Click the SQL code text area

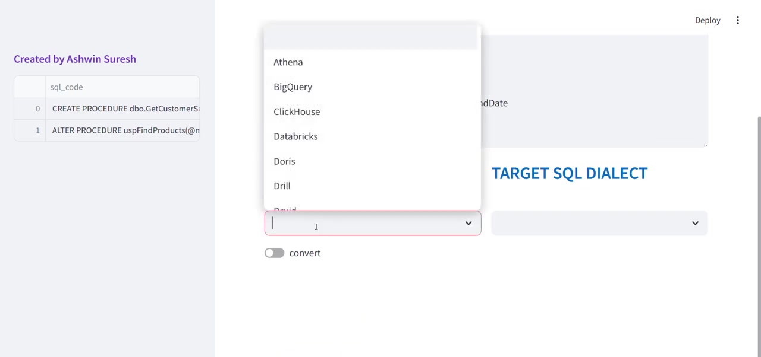(594, 90)
